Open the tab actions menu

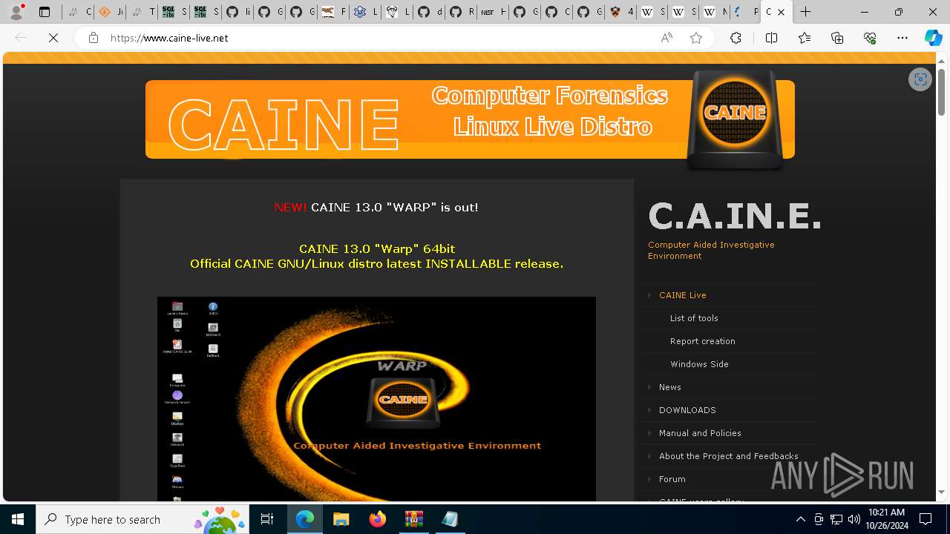click(45, 12)
